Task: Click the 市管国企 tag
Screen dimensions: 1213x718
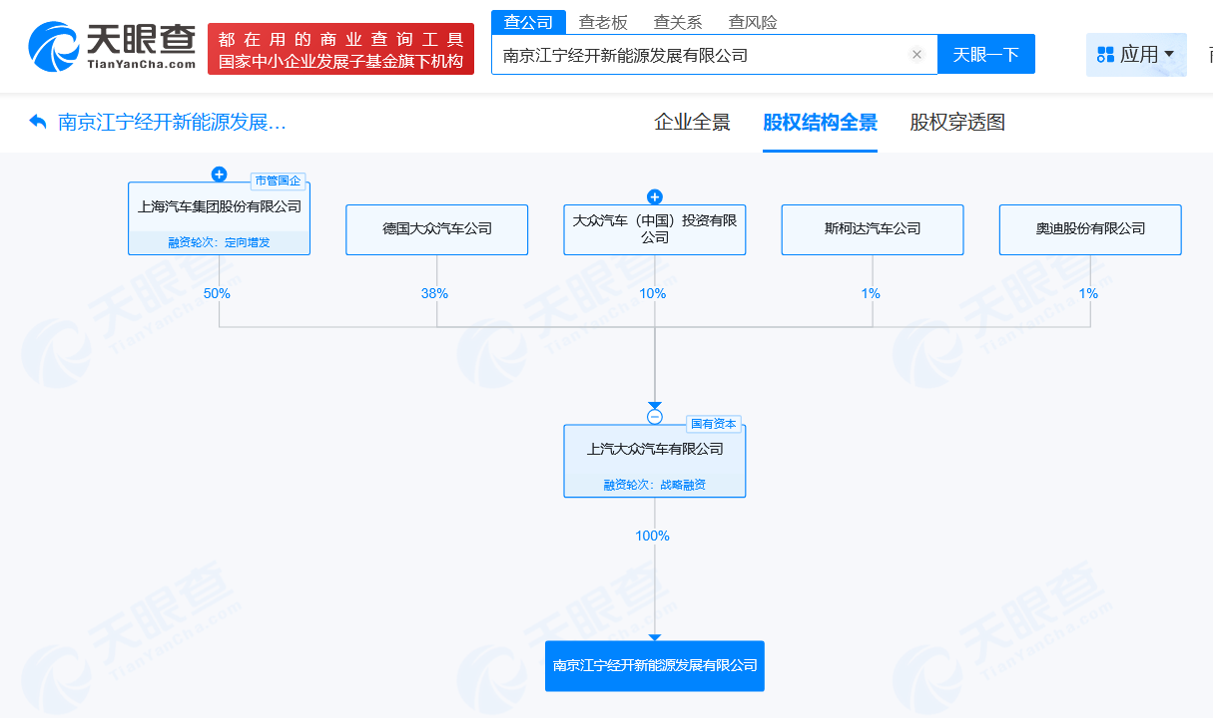Action: [x=278, y=180]
